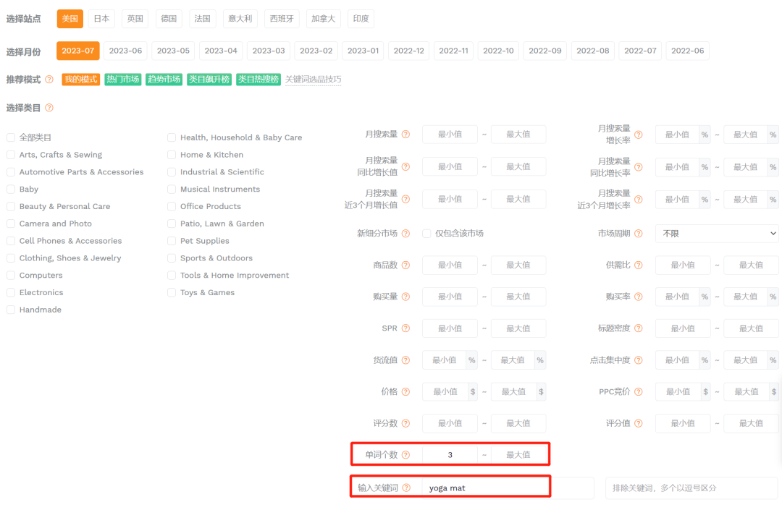Click help icon beside 供需比

click(x=639, y=265)
